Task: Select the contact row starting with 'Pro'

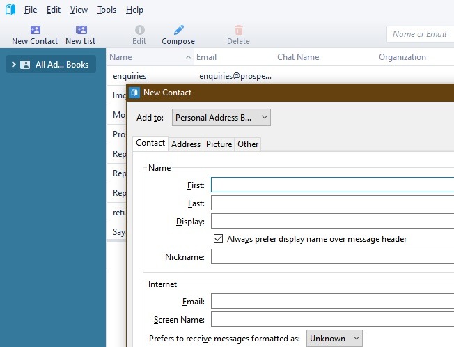Action: (116, 134)
